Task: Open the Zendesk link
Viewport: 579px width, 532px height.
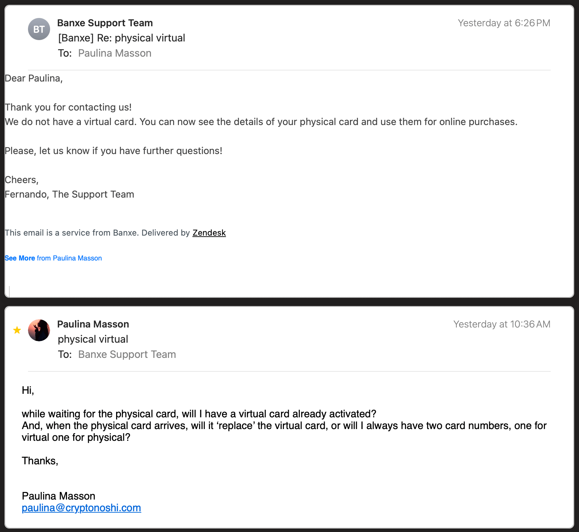Action: coord(209,233)
